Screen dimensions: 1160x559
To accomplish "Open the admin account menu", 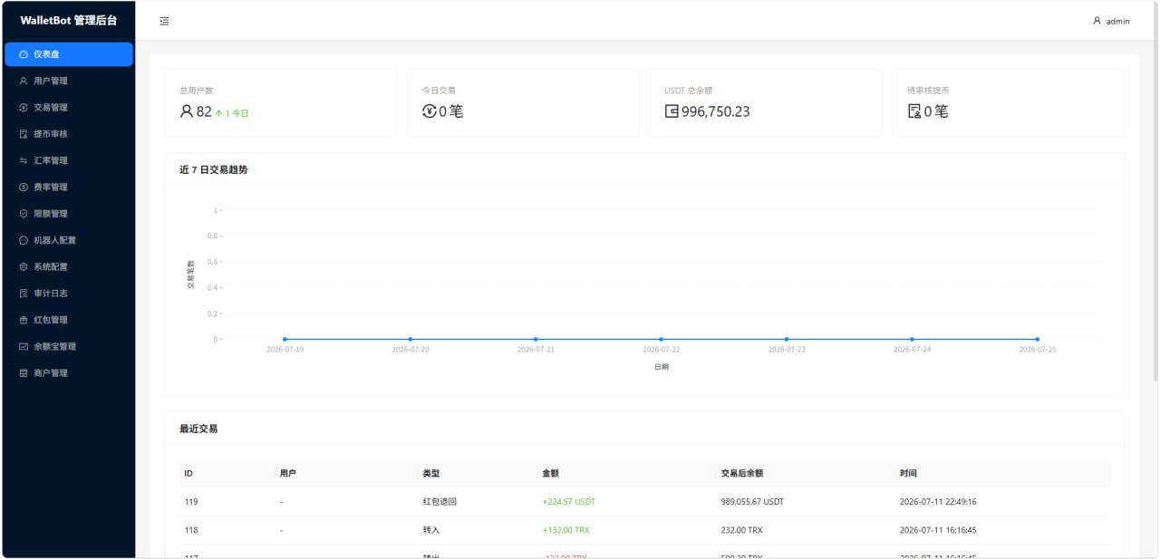I will pyautogui.click(x=1111, y=21).
